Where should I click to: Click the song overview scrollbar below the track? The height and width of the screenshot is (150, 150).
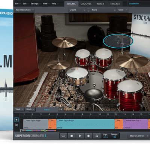(38, 130)
